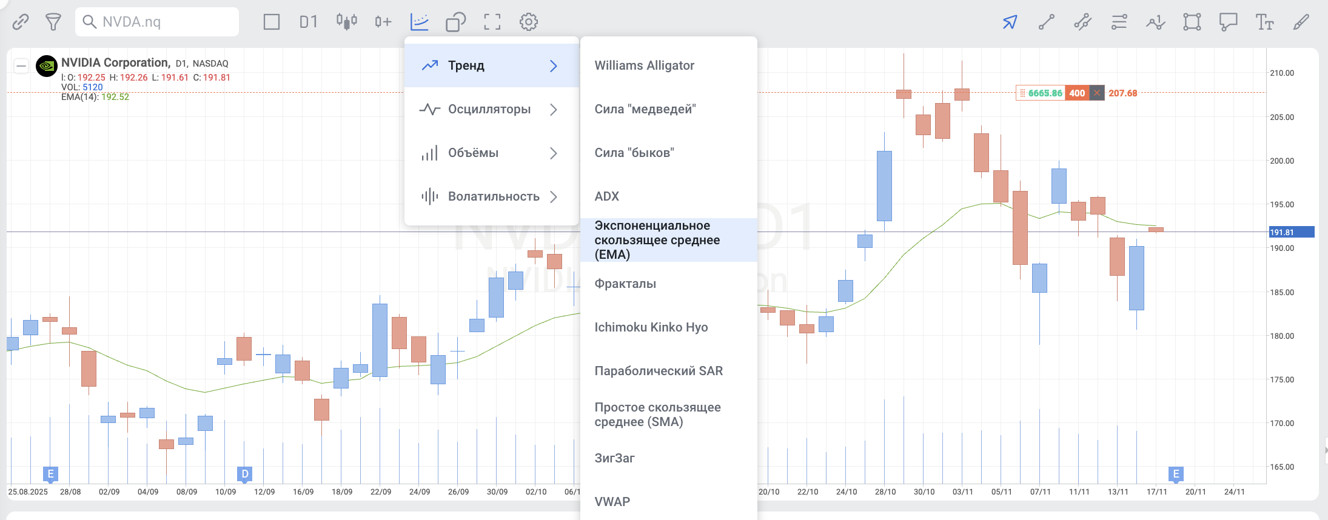Expand the Волатильность submenu chevron

(x=553, y=196)
